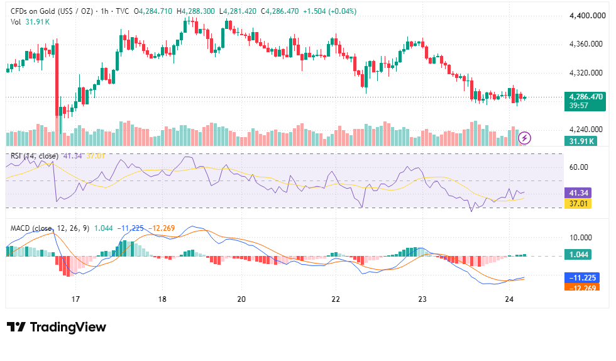Click the TradingView logo icon
This screenshot has height=361, width=616.
pos(16,327)
